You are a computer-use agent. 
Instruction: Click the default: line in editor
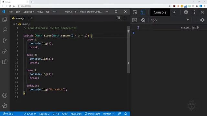coord(33,86)
